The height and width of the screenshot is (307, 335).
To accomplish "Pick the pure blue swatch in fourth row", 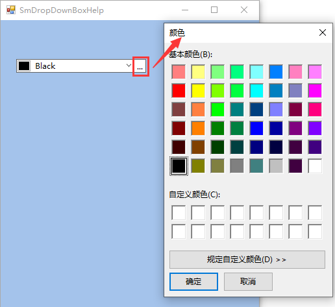I will click(256, 129).
